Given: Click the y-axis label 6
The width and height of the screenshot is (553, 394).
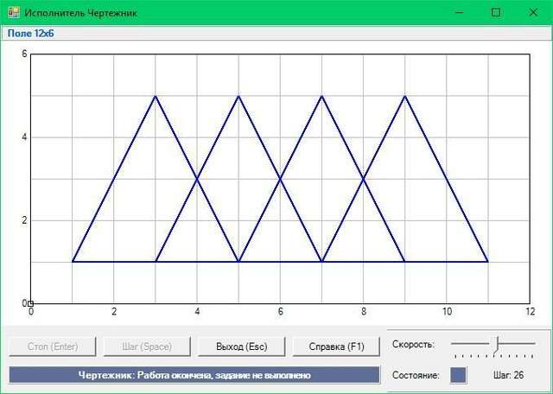Looking at the screenshot, I should click(x=24, y=54).
